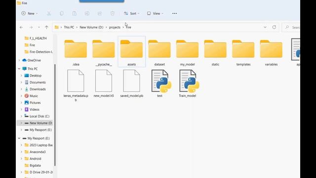Image resolution: width=316 pixels, height=178 pixels.
Task: Refresh the current folder view
Action: [x=274, y=27]
